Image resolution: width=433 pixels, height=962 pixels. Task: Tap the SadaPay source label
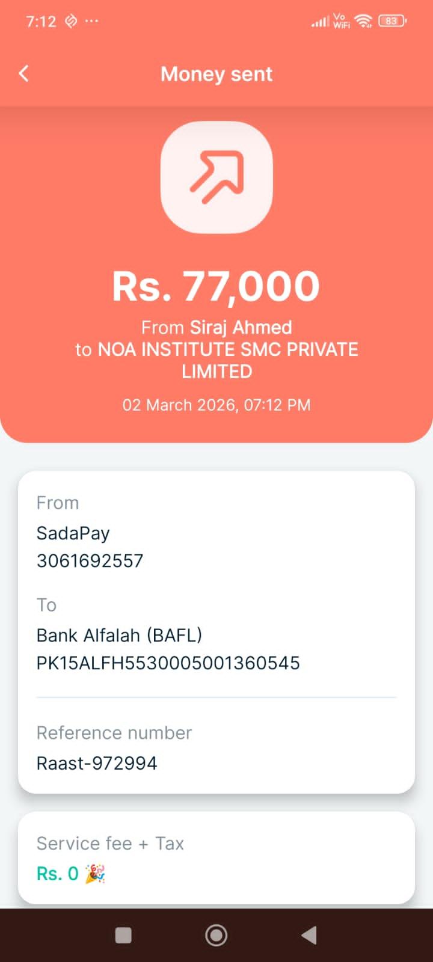(x=73, y=533)
